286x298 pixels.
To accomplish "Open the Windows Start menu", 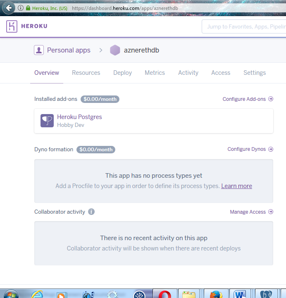I will pyautogui.click(x=11, y=294).
